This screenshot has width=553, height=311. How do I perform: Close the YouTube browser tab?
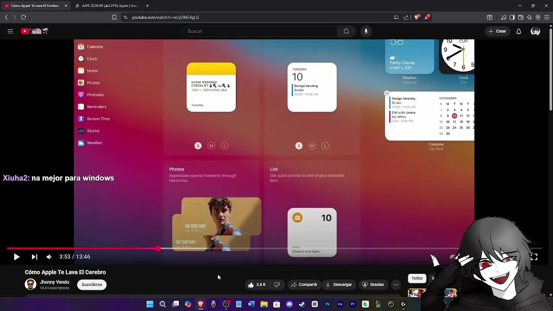pos(66,6)
